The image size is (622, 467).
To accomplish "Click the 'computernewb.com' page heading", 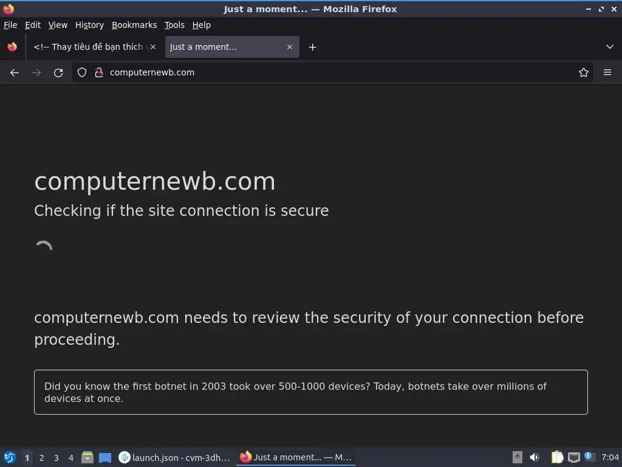I will pyautogui.click(x=155, y=182).
